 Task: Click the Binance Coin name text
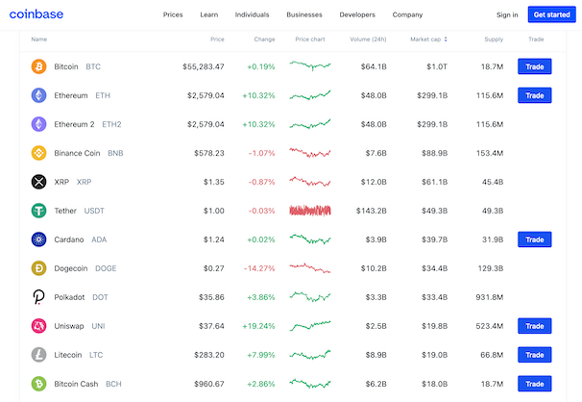click(x=77, y=153)
